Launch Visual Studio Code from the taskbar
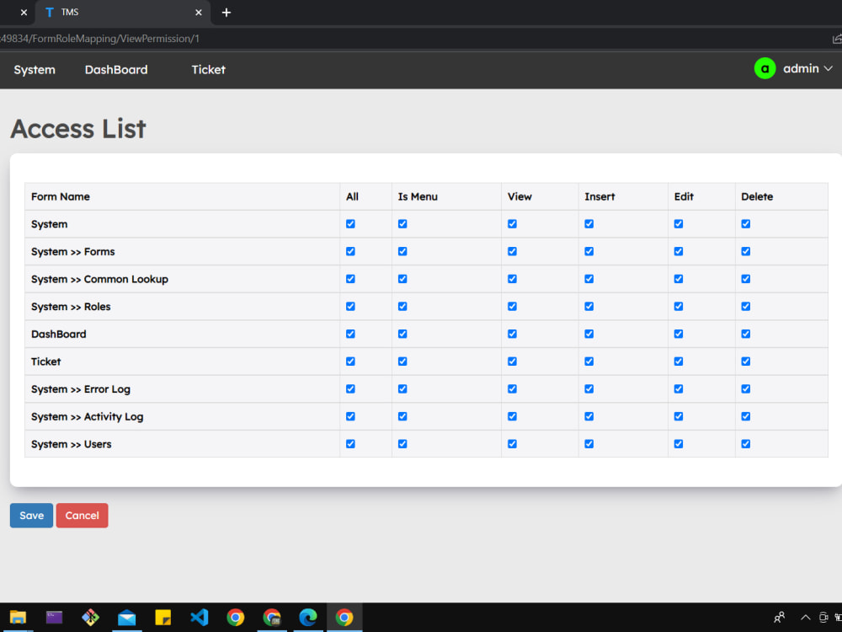842x632 pixels. coord(200,618)
